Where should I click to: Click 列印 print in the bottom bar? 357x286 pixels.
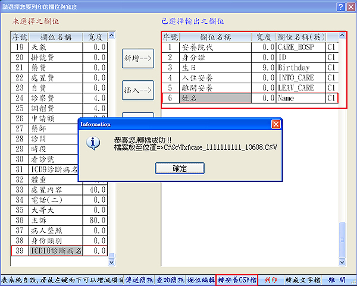tap(271, 279)
